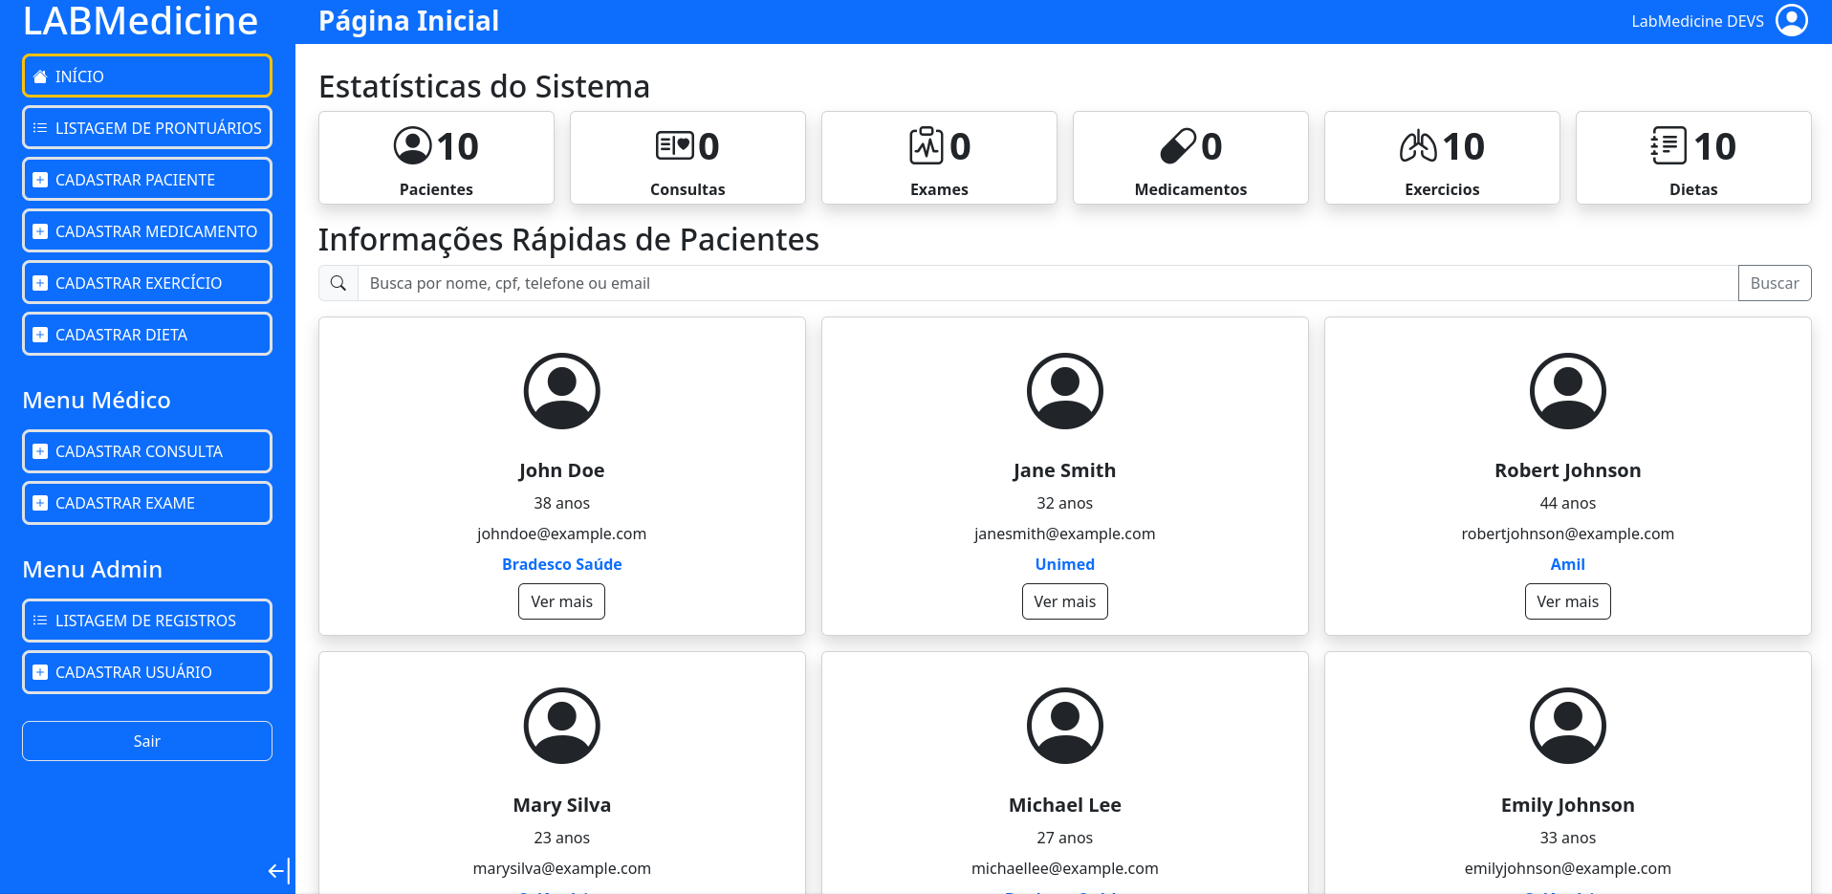Click the Medicamentos capsule icon
The image size is (1832, 894).
click(1177, 146)
